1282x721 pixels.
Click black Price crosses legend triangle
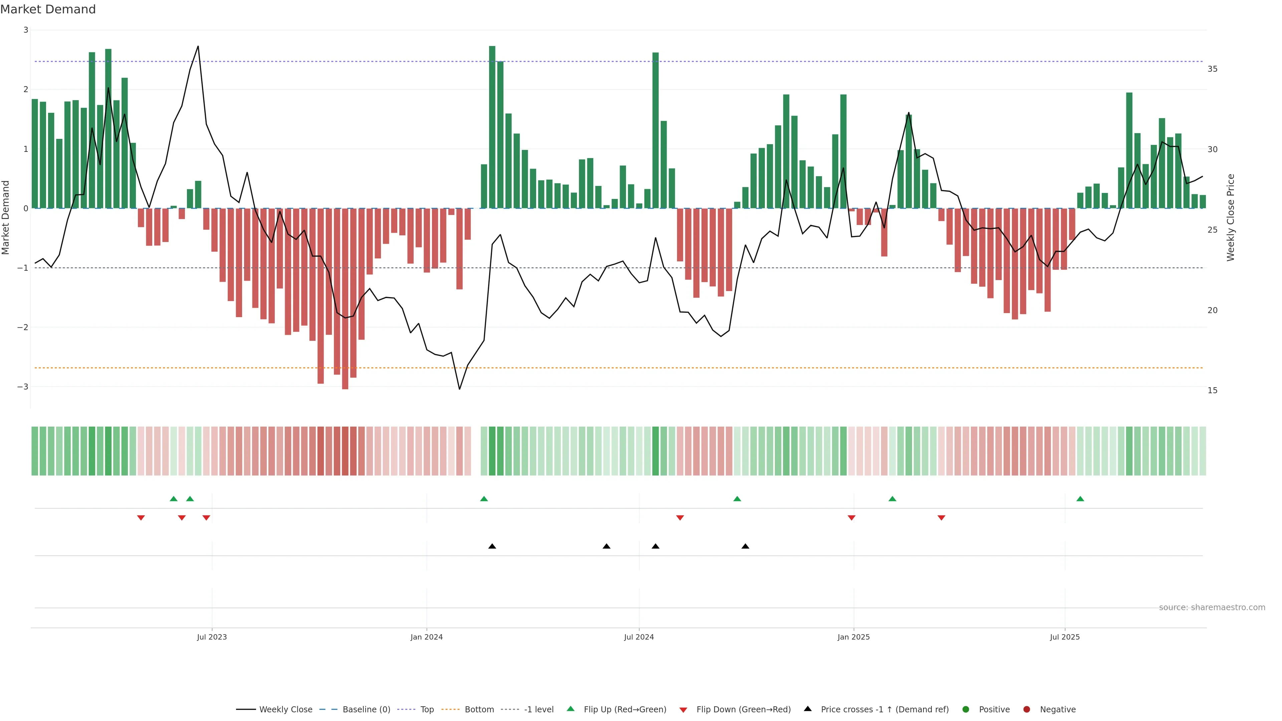(808, 709)
